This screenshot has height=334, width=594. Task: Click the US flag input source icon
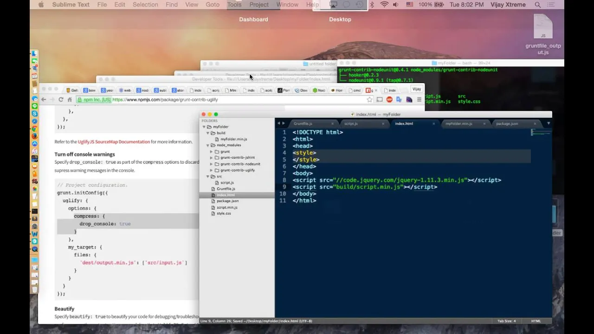410,5
